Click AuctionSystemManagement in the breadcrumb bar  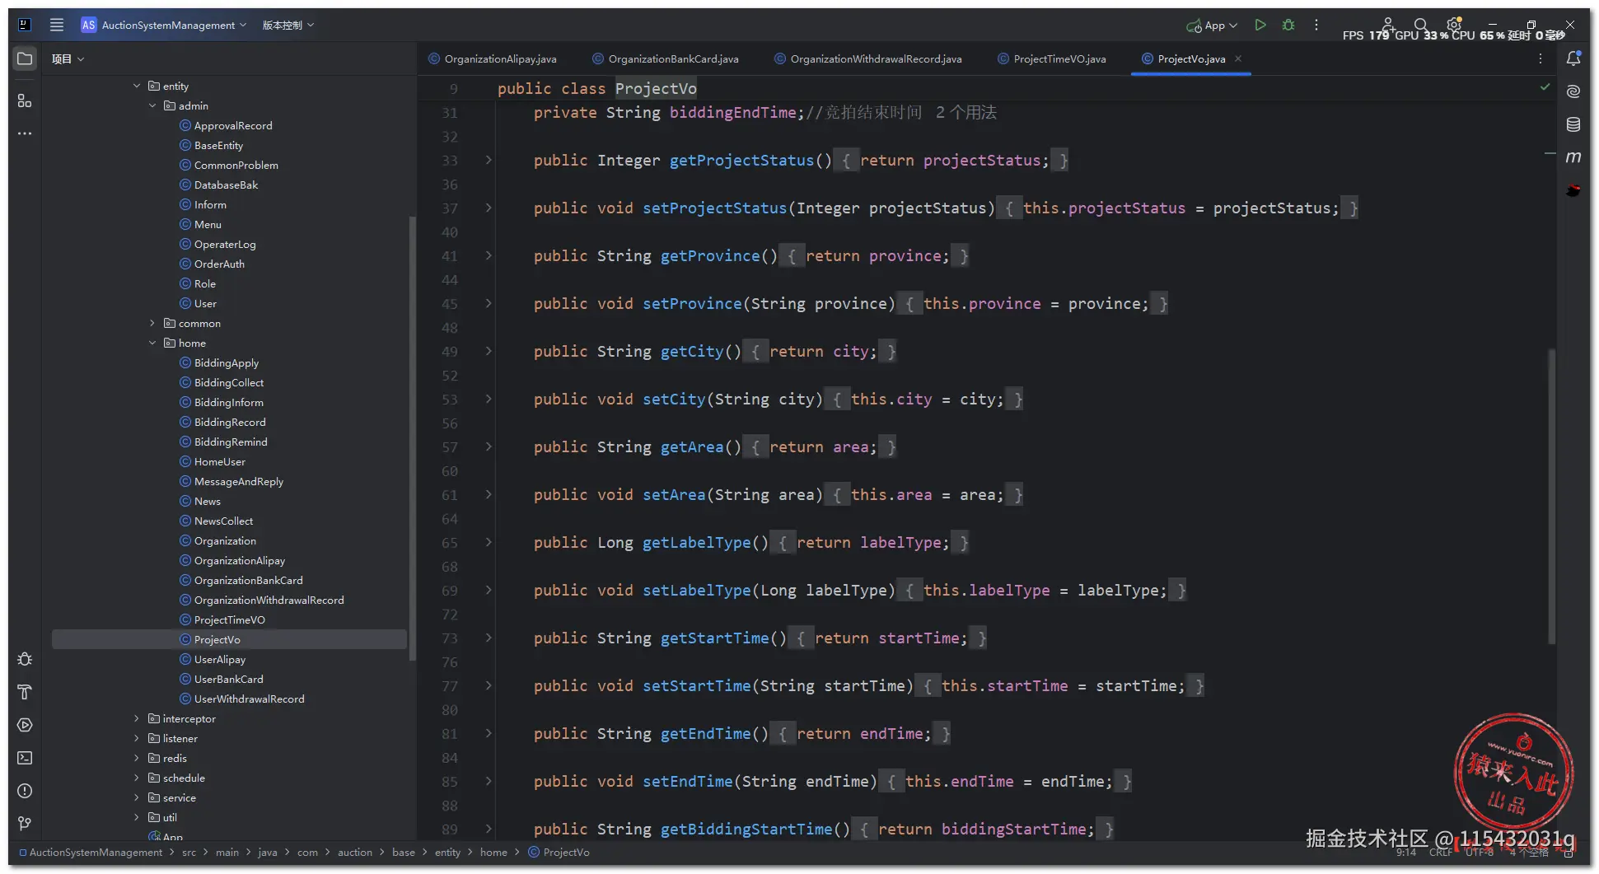96,852
